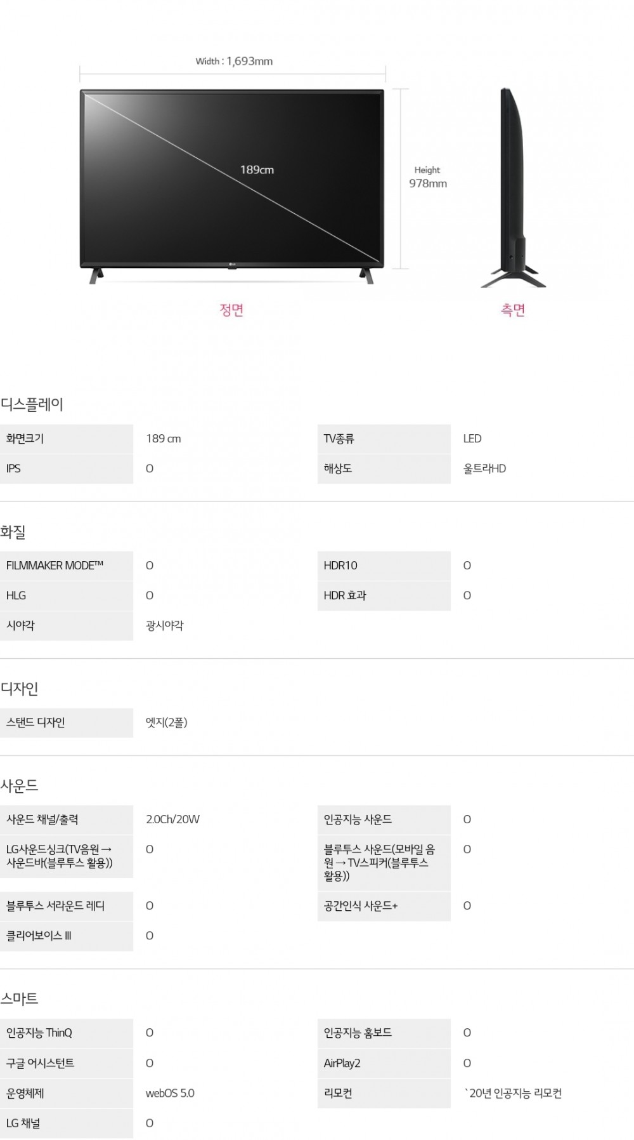Click the HDR10 spec label

tap(340, 566)
